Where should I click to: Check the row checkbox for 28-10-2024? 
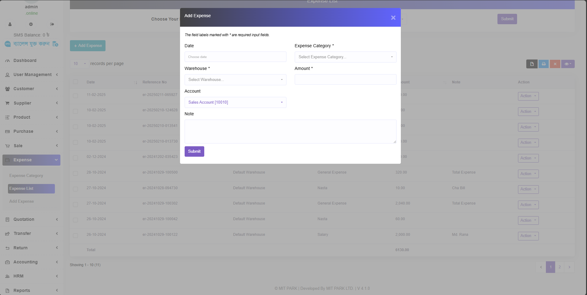pos(75,174)
